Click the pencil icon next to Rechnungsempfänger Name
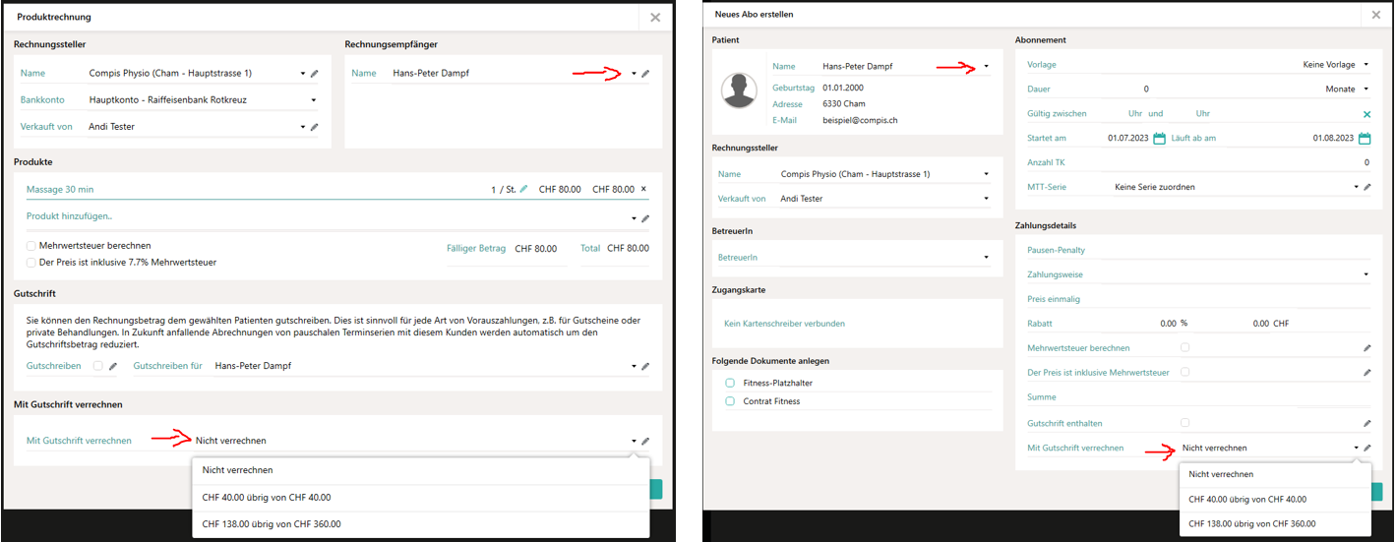Image resolution: width=1396 pixels, height=542 pixels. click(x=645, y=74)
